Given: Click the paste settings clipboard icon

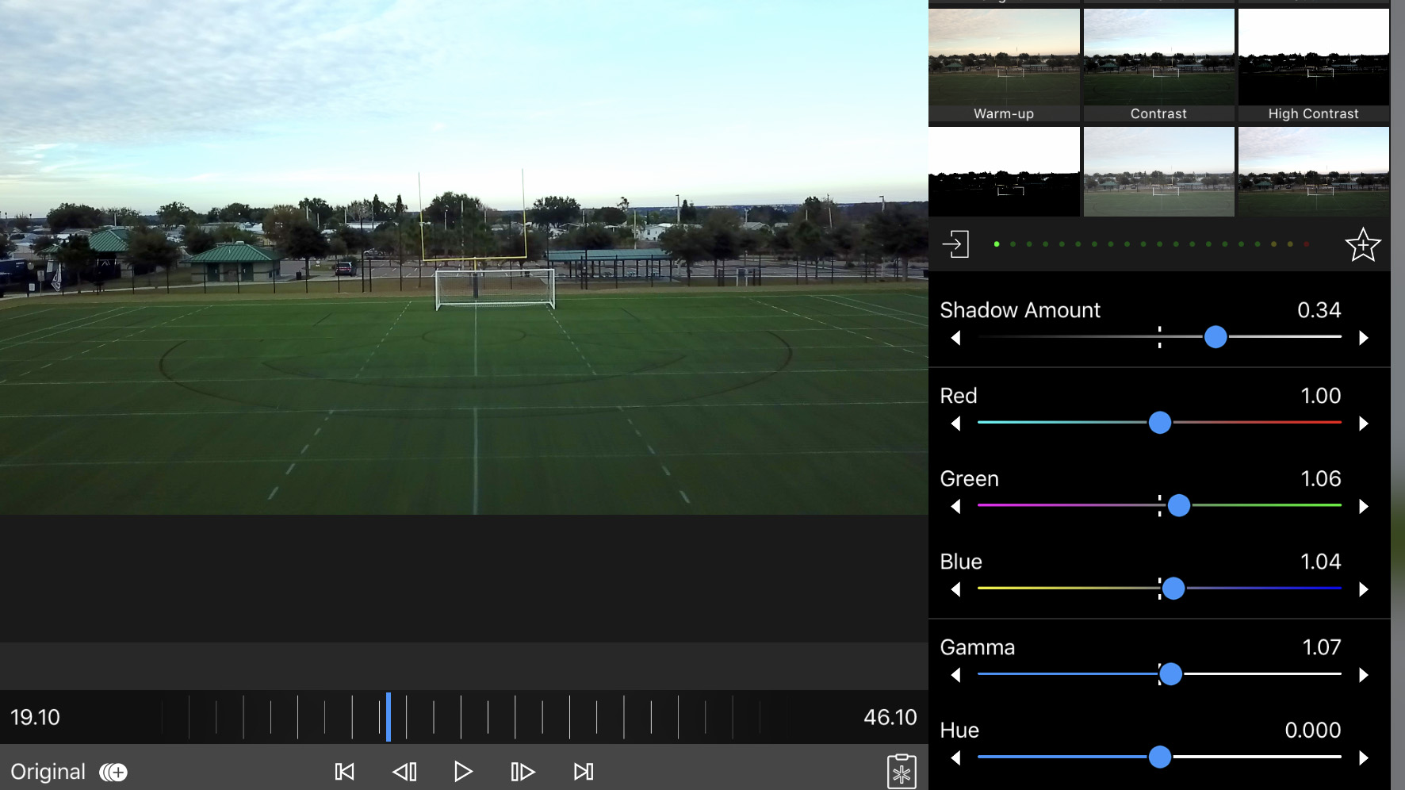Looking at the screenshot, I should (902, 772).
